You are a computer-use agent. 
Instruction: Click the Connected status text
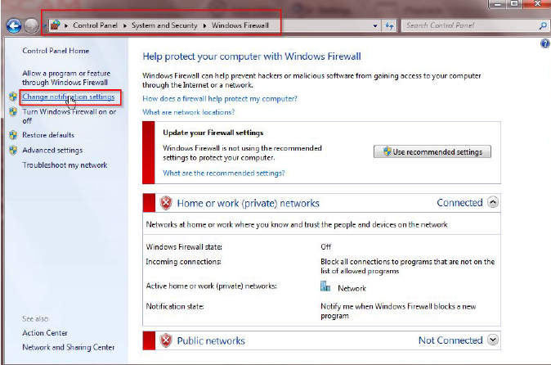(459, 202)
